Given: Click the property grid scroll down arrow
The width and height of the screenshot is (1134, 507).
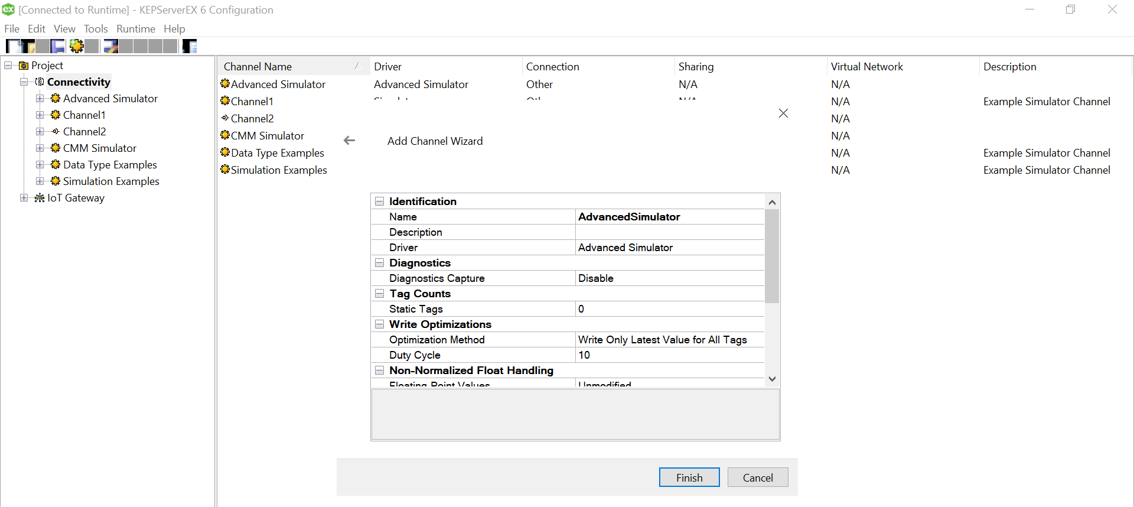Looking at the screenshot, I should point(772,379).
